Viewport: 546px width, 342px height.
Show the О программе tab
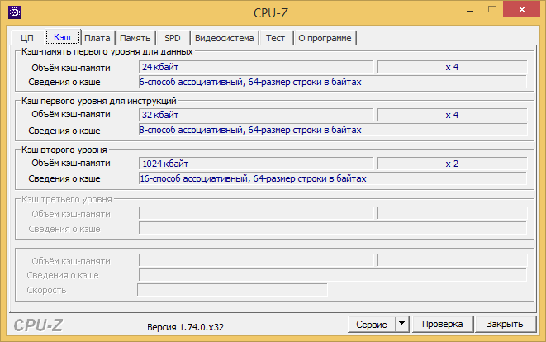pos(325,38)
